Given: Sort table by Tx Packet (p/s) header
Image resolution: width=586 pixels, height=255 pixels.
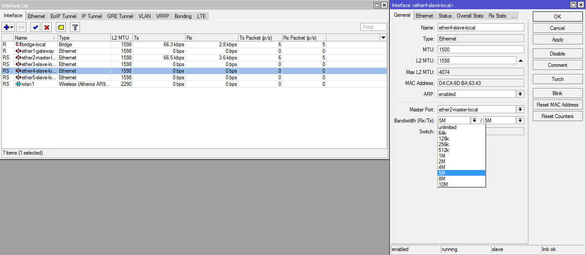Looking at the screenshot, I should 260,38.
